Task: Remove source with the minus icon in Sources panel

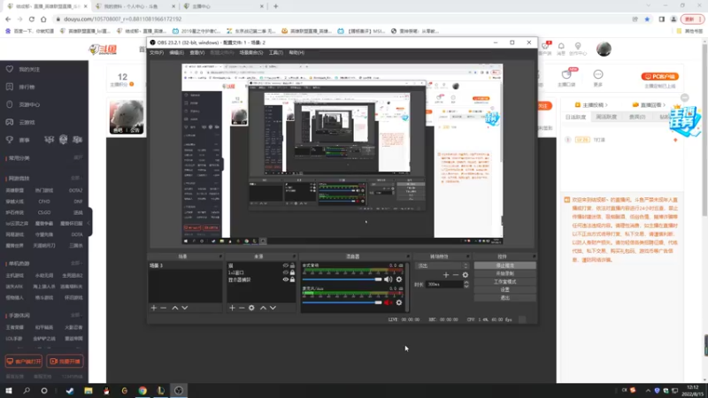Action: pos(242,308)
